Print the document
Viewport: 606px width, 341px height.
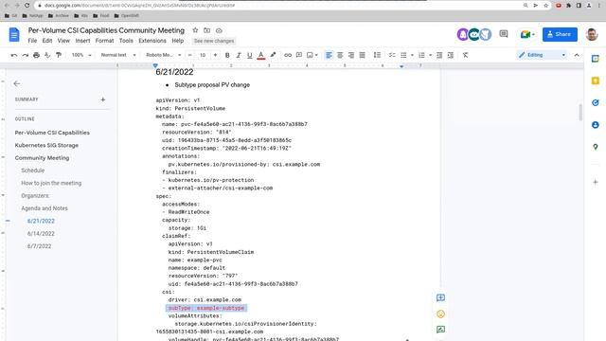tap(36, 55)
